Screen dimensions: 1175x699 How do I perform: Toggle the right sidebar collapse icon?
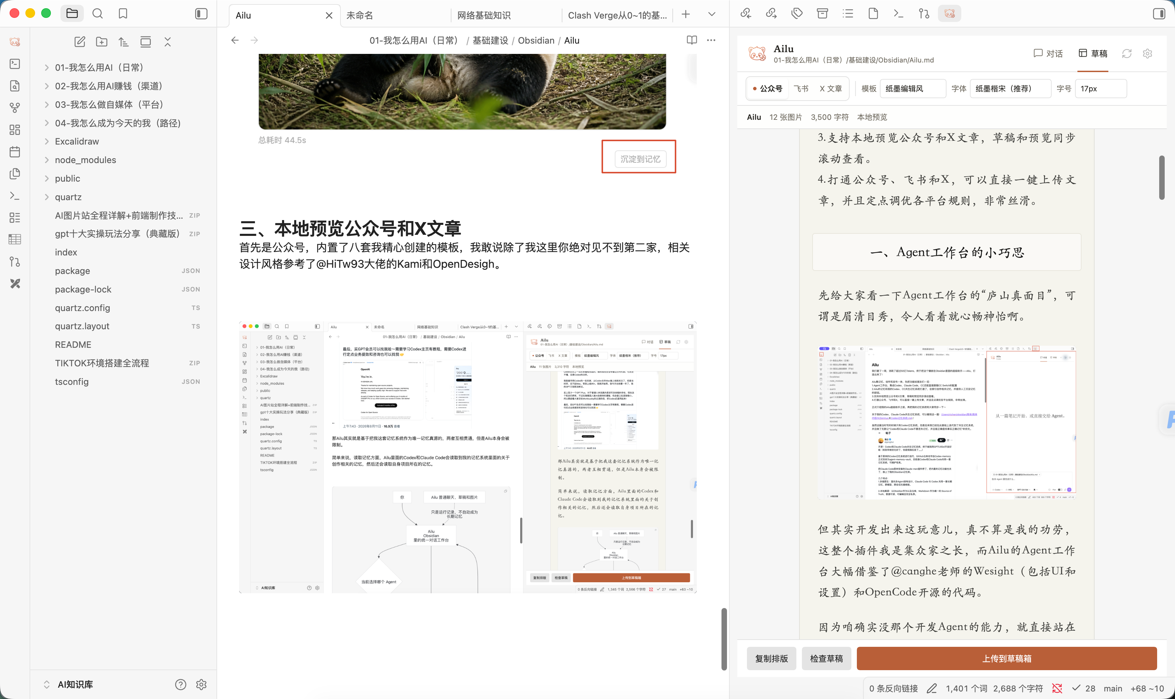click(1159, 14)
